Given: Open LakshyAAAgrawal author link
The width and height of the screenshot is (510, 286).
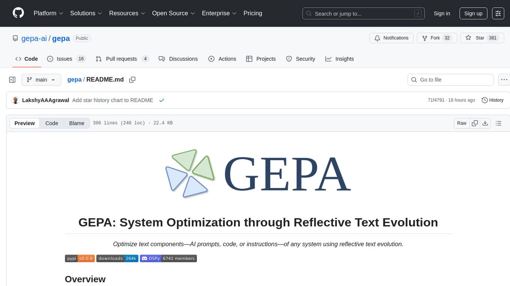Looking at the screenshot, I should (45, 100).
